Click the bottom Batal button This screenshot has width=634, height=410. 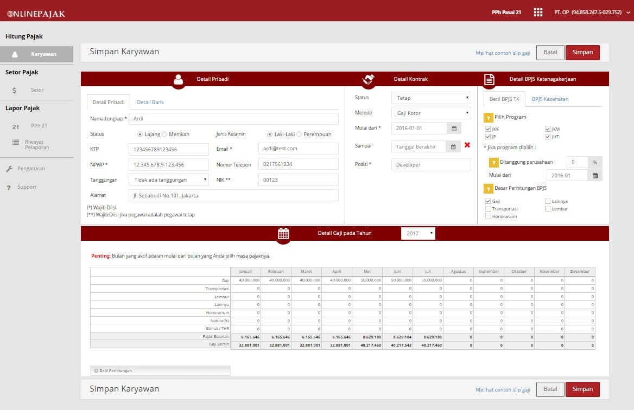(550, 389)
